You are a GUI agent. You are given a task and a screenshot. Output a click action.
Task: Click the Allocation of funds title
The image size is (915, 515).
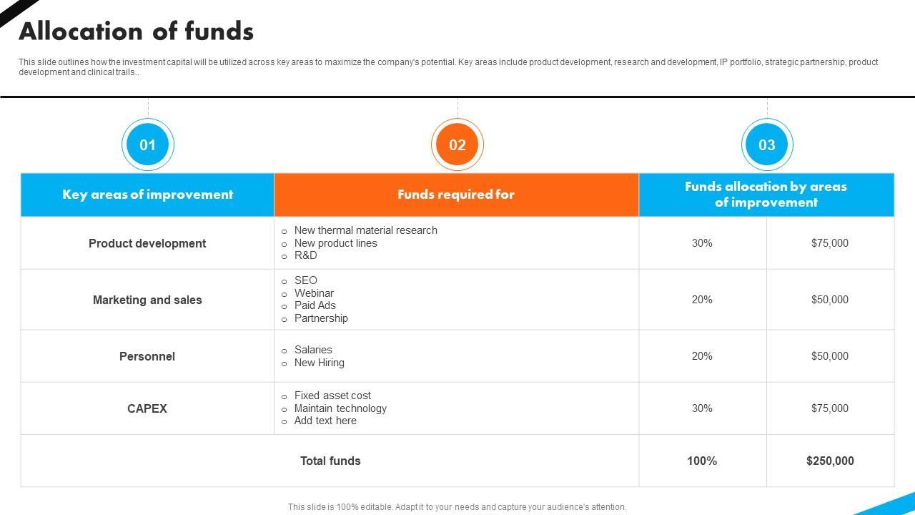click(x=136, y=31)
